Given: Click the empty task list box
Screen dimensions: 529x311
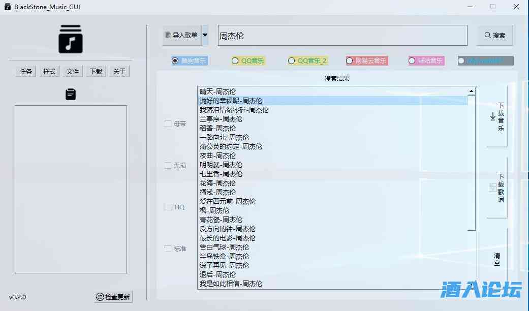Looking at the screenshot, I should pyautogui.click(x=71, y=189).
